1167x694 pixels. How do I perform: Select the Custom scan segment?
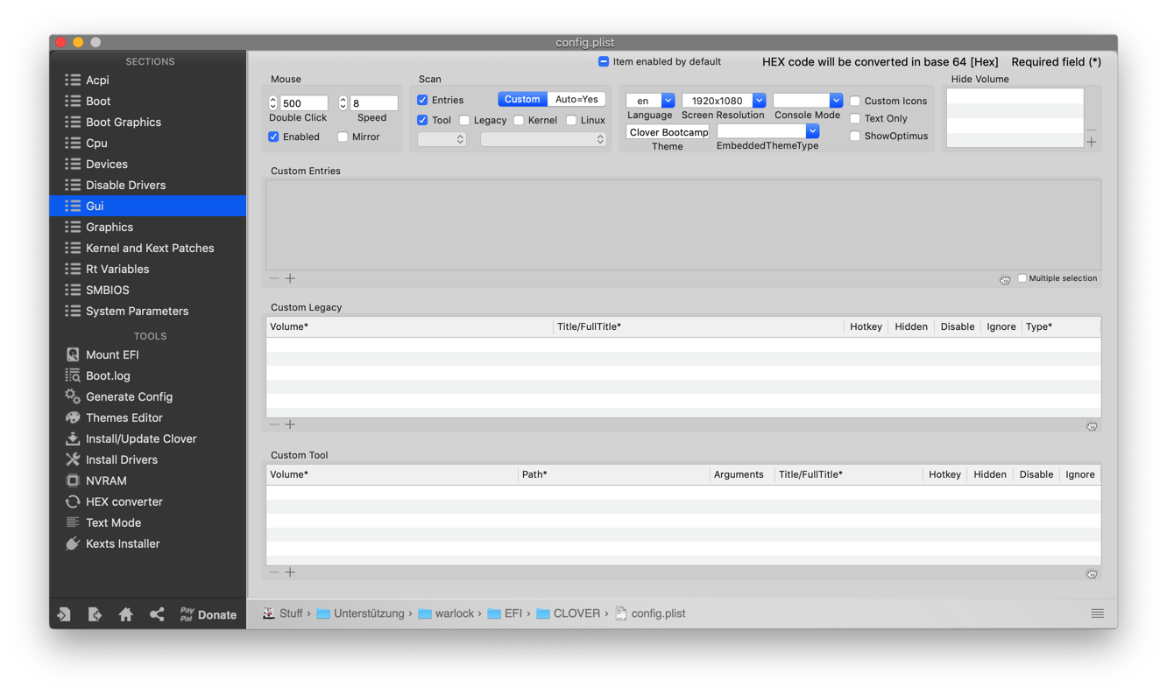[522, 100]
